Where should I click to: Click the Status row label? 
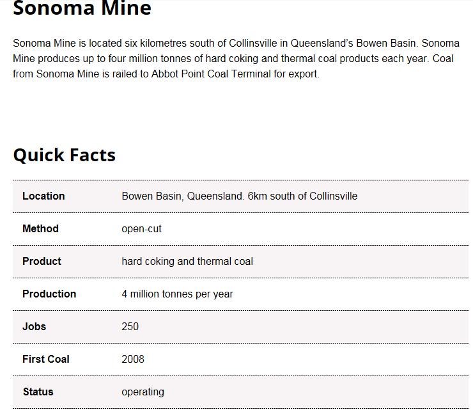pos(38,392)
